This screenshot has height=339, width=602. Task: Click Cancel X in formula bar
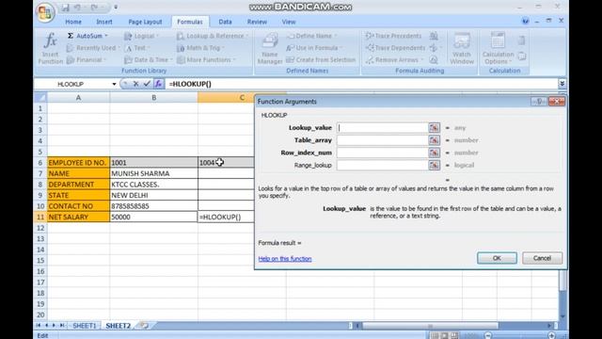coord(135,84)
